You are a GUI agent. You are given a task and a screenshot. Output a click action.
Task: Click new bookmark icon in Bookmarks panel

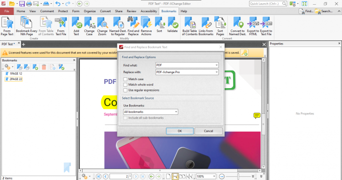point(35,67)
